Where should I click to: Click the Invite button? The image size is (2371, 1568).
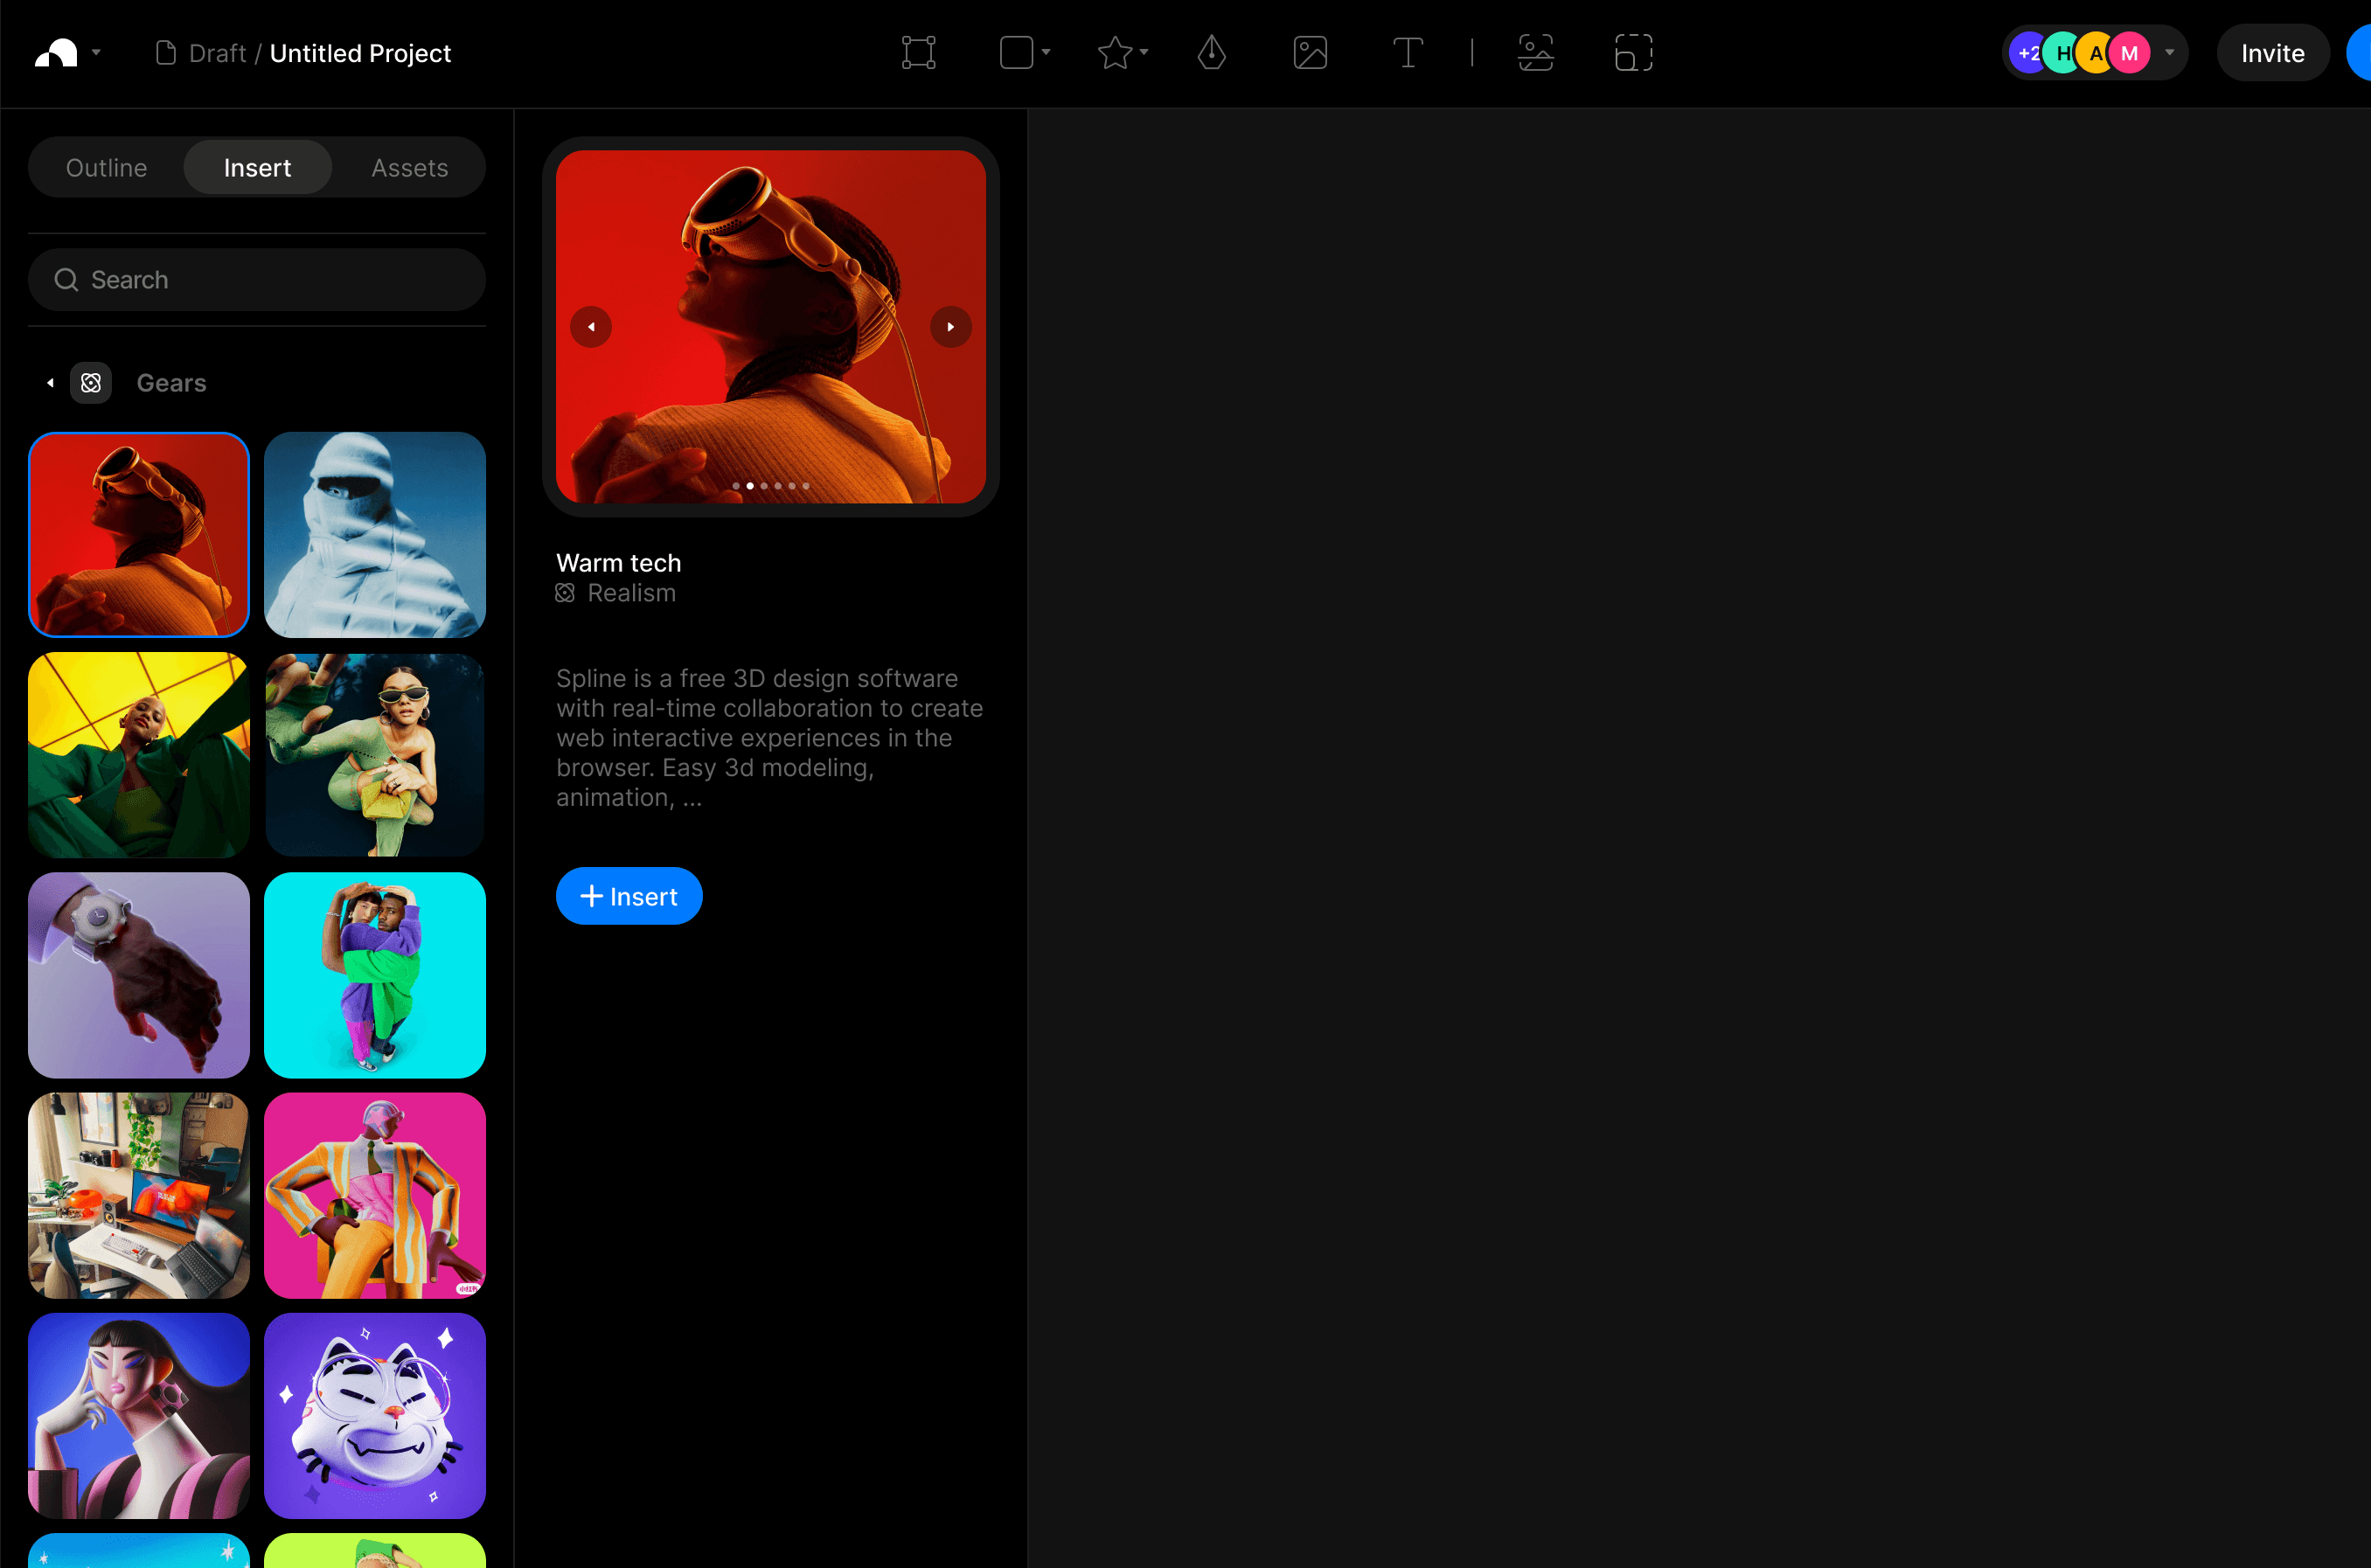coord(2272,53)
